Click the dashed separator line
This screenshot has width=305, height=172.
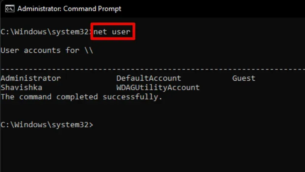click(x=153, y=69)
